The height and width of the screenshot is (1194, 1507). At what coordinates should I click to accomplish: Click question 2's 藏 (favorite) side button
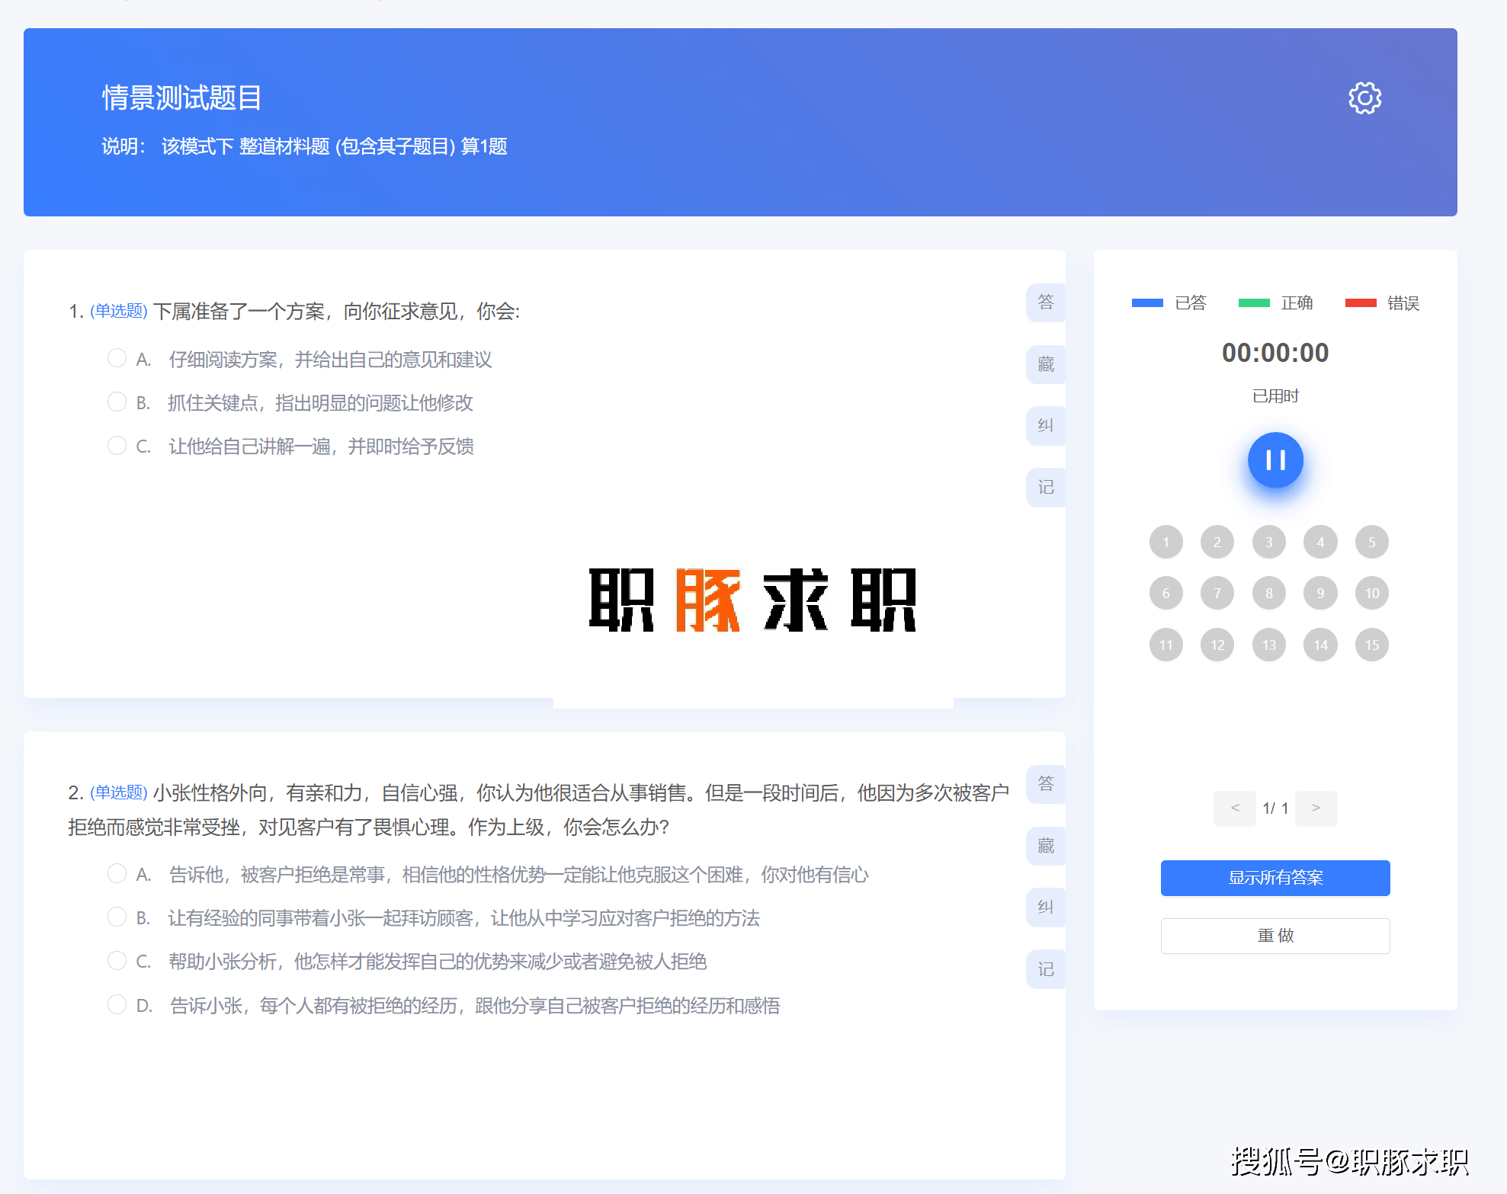[1045, 846]
